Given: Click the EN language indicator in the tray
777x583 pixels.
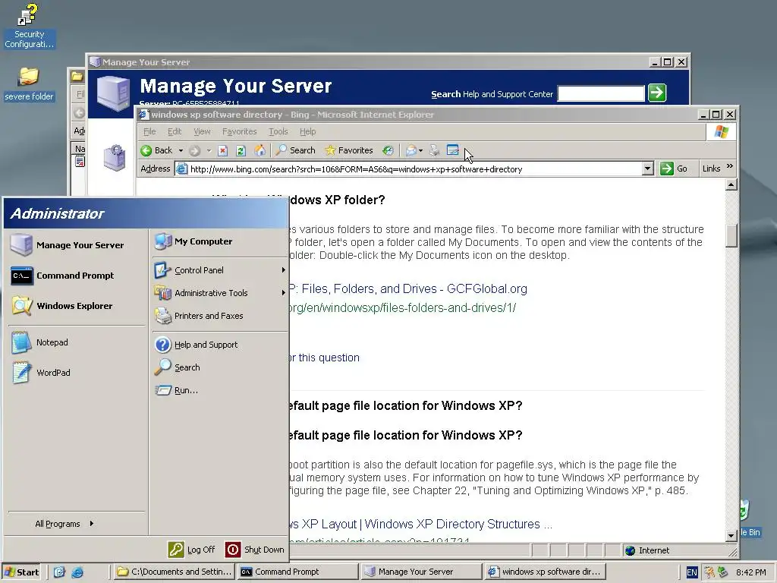Looking at the screenshot, I should [x=692, y=572].
